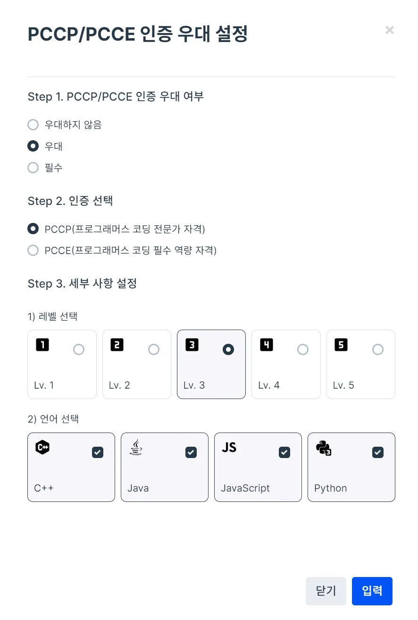The width and height of the screenshot is (418, 620).
Task: Select the 우대하지 않음 radio option
Action: tap(33, 125)
